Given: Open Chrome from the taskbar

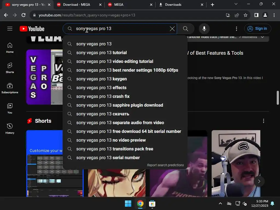Looking at the screenshot, I should (x=140, y=203).
